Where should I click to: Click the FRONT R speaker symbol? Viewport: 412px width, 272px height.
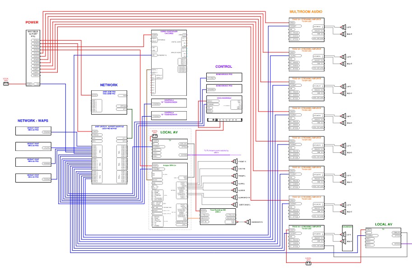coord(234,161)
